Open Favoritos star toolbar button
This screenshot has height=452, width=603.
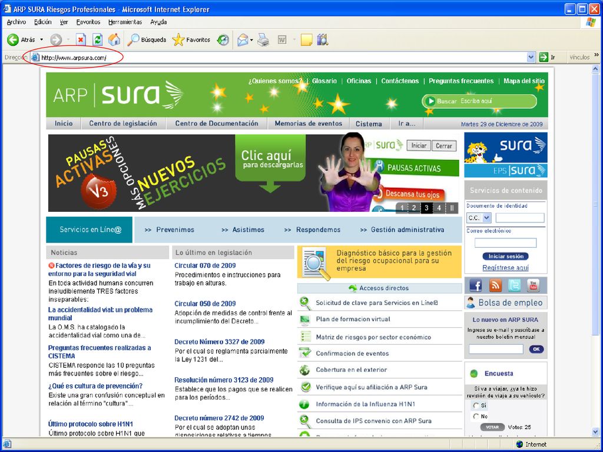pyautogui.click(x=191, y=39)
